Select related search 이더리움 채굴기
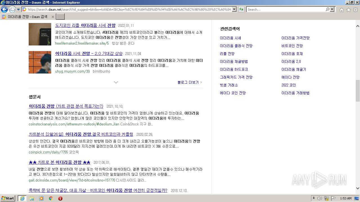The width and height of the screenshot is (360, 202). pos(294,69)
